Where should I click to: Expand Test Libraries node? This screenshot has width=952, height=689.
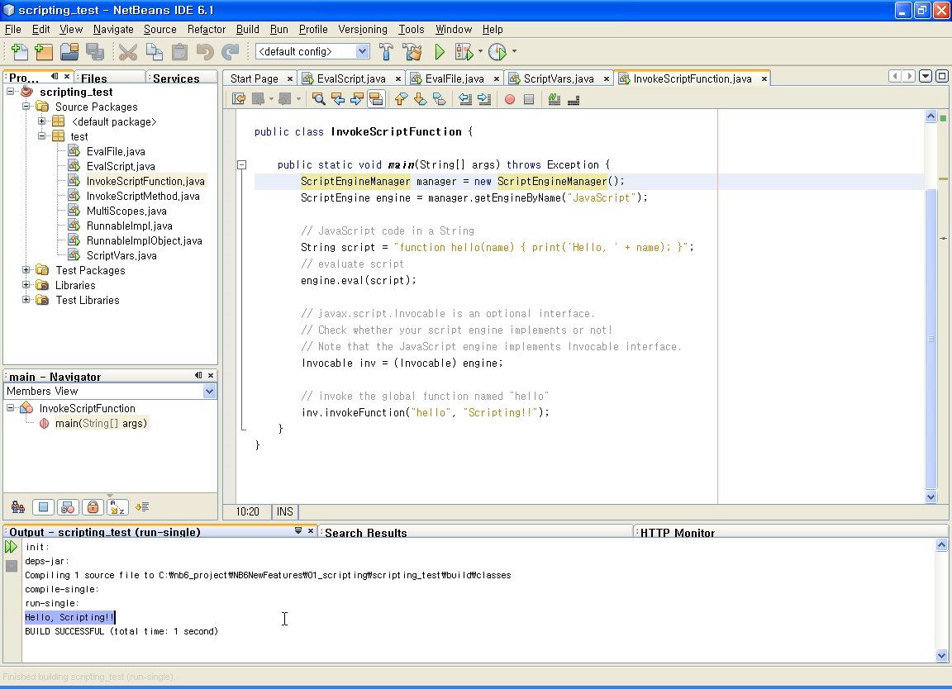click(x=26, y=300)
